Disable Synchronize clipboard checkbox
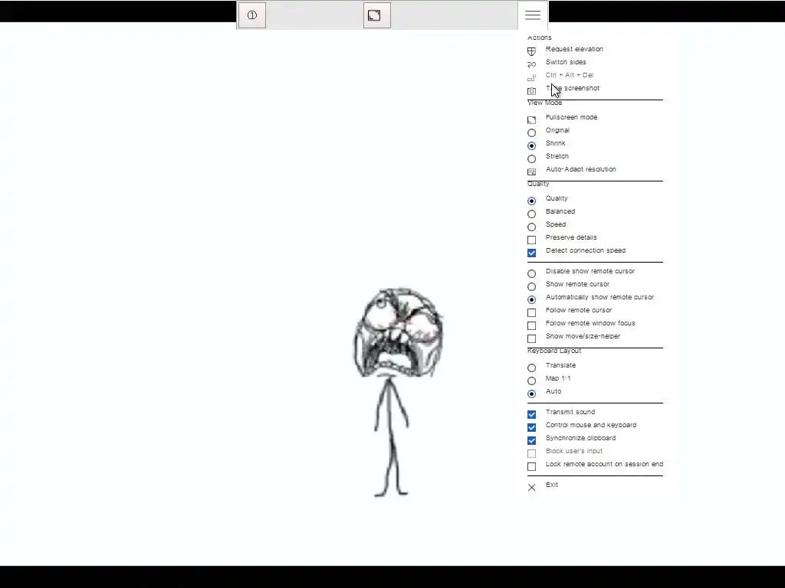The width and height of the screenshot is (785, 588). [532, 440]
